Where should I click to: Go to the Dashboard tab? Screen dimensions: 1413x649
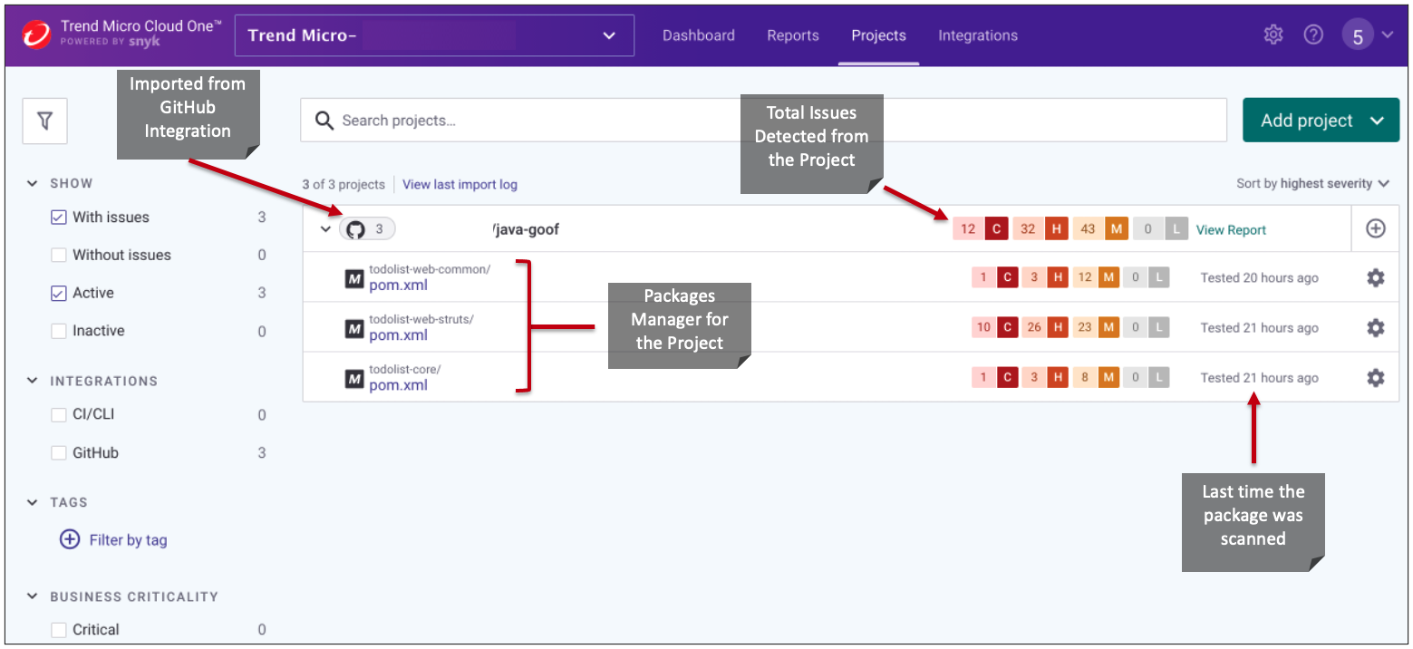point(699,35)
